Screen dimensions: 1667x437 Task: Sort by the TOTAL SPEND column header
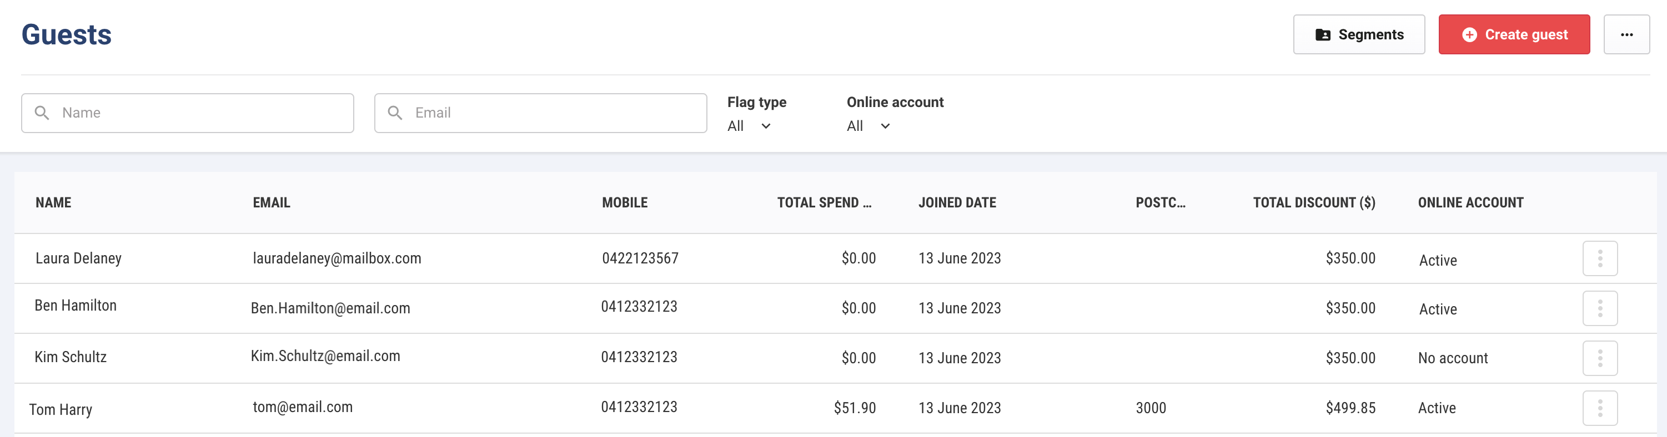tap(825, 202)
